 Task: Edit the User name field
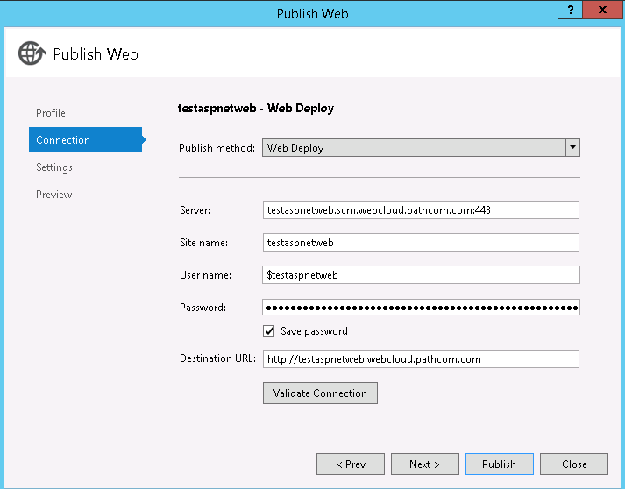pos(421,274)
